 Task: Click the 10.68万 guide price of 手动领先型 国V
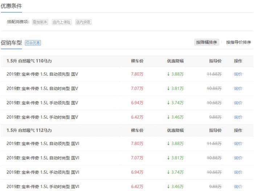click(x=214, y=103)
